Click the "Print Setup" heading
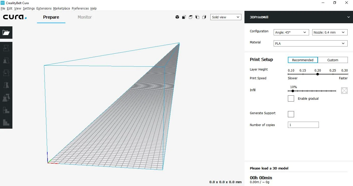 (x=261, y=59)
